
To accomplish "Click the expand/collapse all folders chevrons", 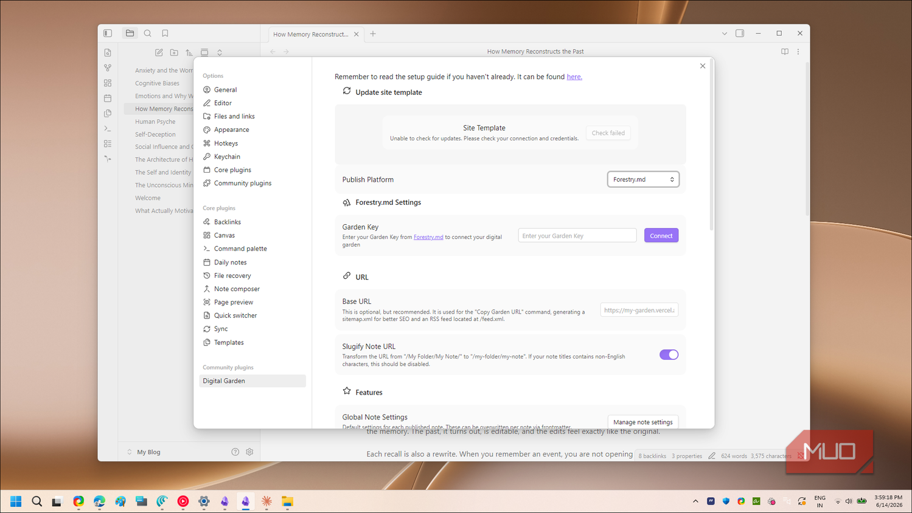I will 220,53.
